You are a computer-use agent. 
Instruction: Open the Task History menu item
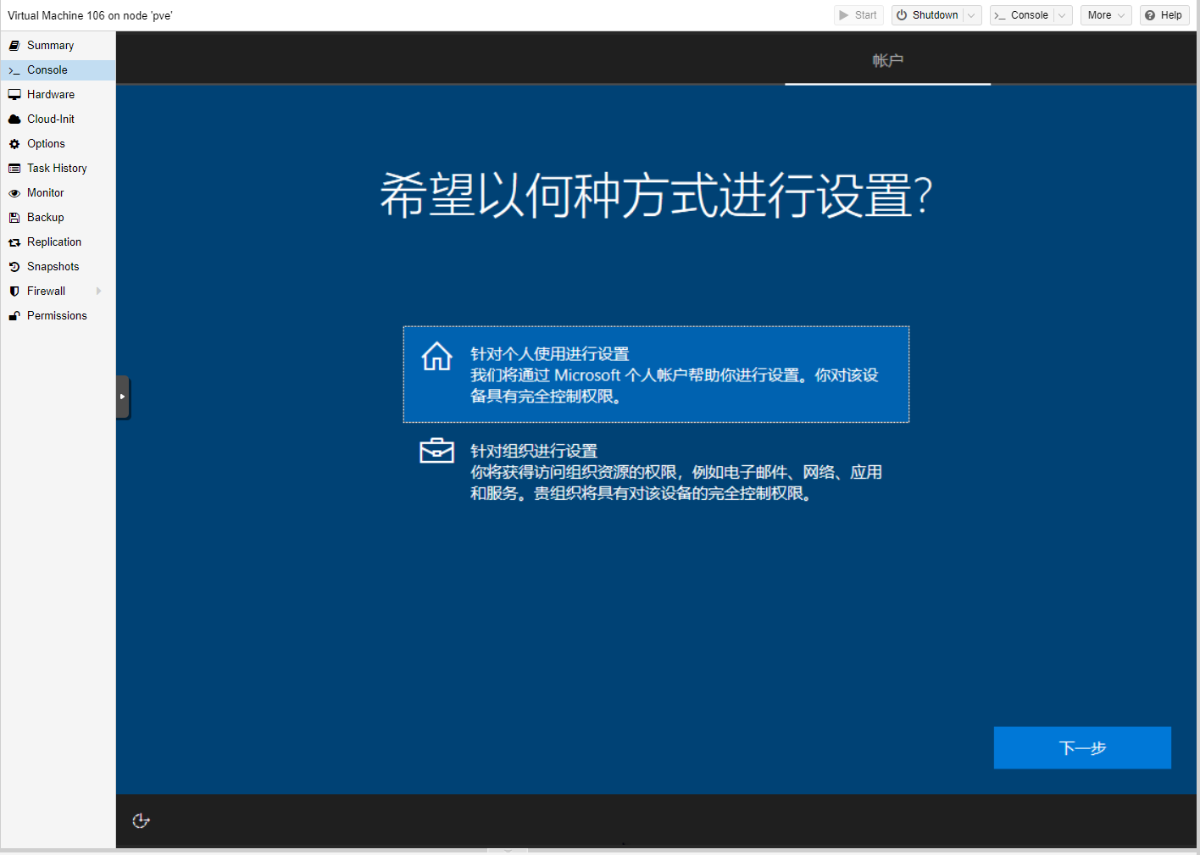coord(57,169)
